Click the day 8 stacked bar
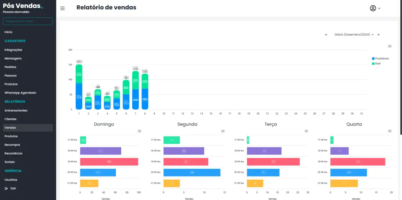This screenshot has height=200, width=402. coord(145,91)
